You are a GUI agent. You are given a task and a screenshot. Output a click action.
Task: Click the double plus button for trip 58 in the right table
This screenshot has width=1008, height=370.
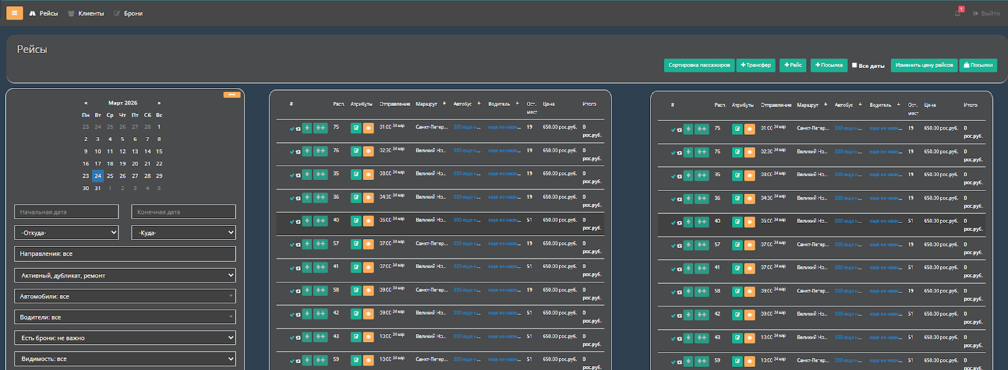pos(701,291)
